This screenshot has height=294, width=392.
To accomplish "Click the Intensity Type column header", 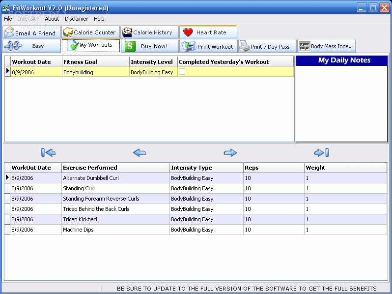I will [206, 167].
